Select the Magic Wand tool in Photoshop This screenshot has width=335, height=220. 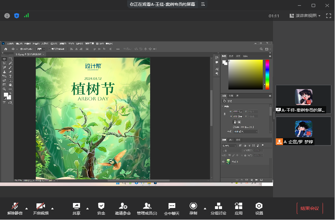10,63
